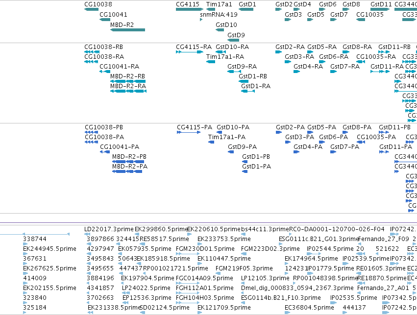Select transcript MBD-R2-RA
The width and height of the screenshot is (417, 315).
(x=128, y=91)
